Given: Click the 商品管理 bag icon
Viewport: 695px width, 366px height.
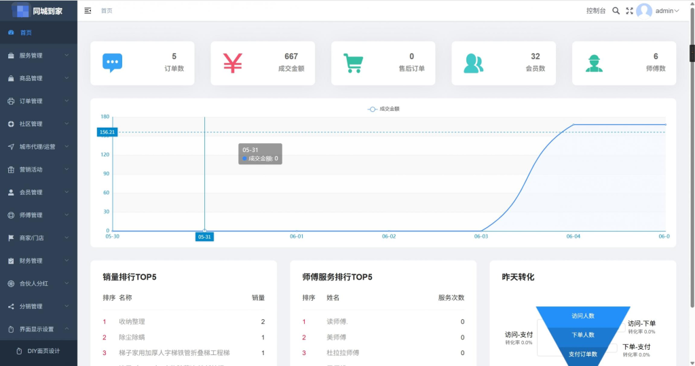Looking at the screenshot, I should tap(11, 78).
